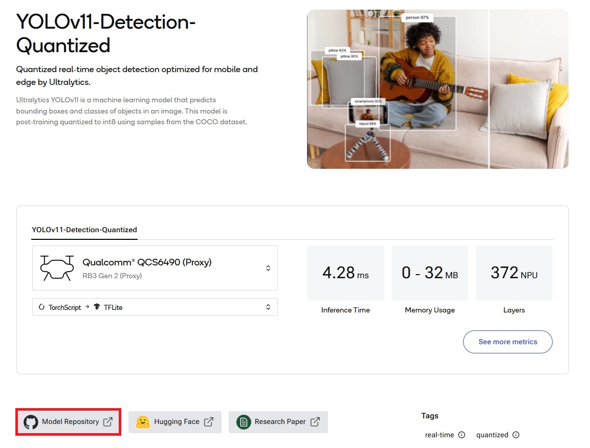This screenshot has height=448, width=590.
Task: Click the object detection hero image
Action: [x=438, y=89]
